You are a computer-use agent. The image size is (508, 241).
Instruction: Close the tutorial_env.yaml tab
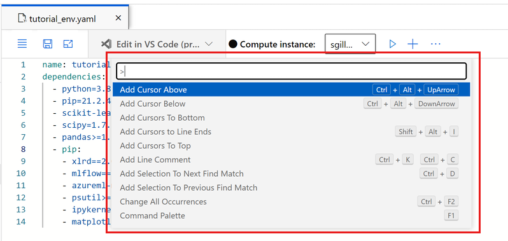tap(118, 18)
